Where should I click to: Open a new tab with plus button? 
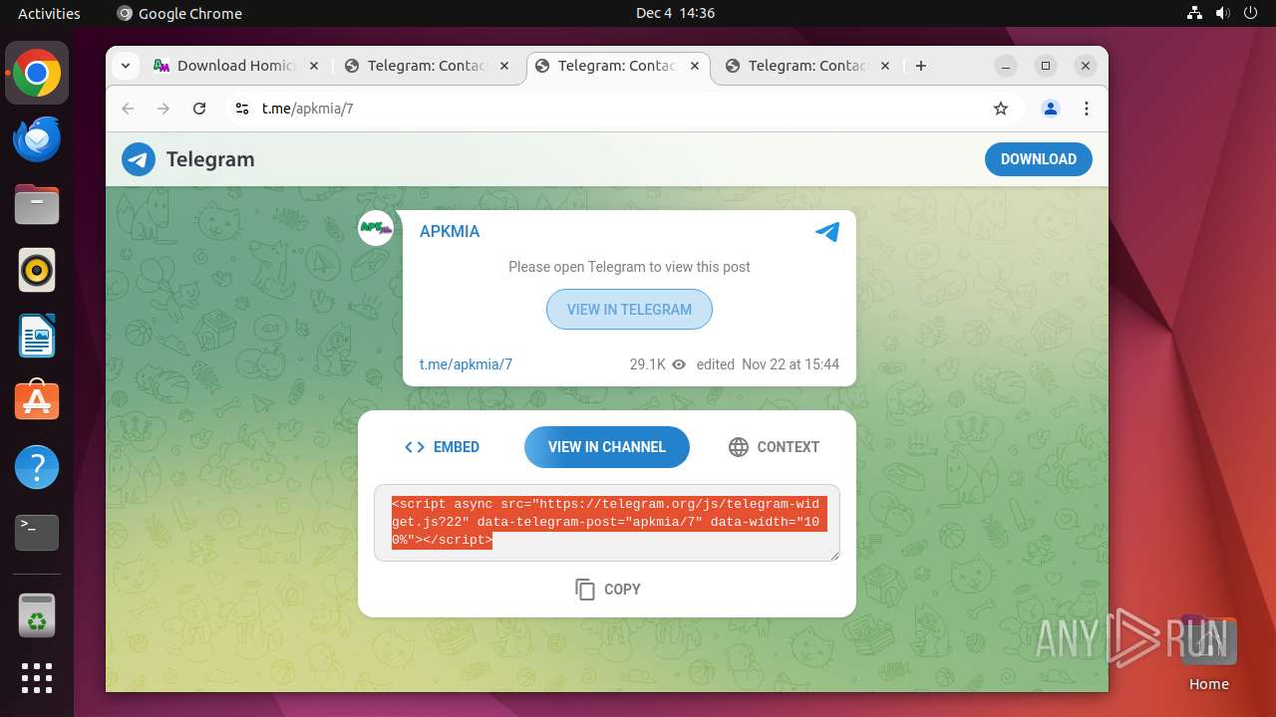tap(921, 66)
